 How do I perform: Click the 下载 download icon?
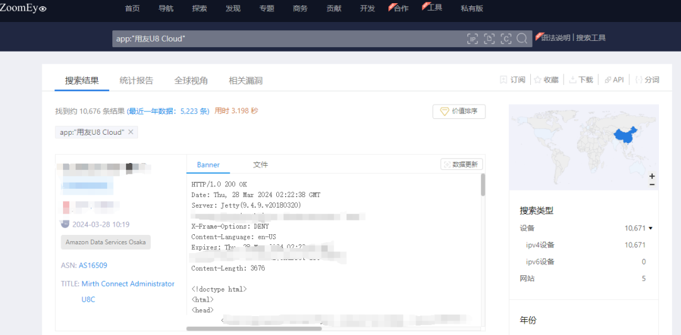tap(573, 80)
